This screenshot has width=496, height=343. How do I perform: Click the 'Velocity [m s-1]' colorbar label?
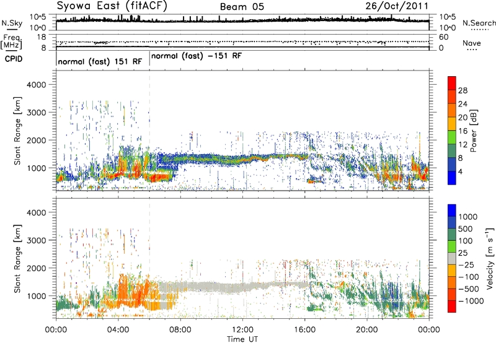tap(490, 258)
